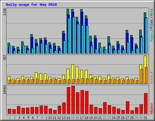This screenshot has width=155, height=121.
Task: Click the yellow Visits bar for day 31
Action: [145, 61]
